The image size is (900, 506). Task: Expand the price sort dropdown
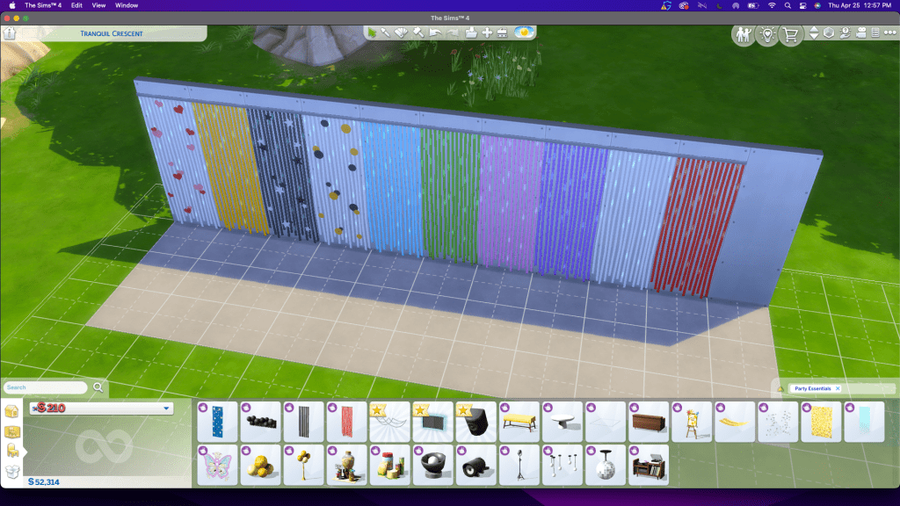pos(166,408)
